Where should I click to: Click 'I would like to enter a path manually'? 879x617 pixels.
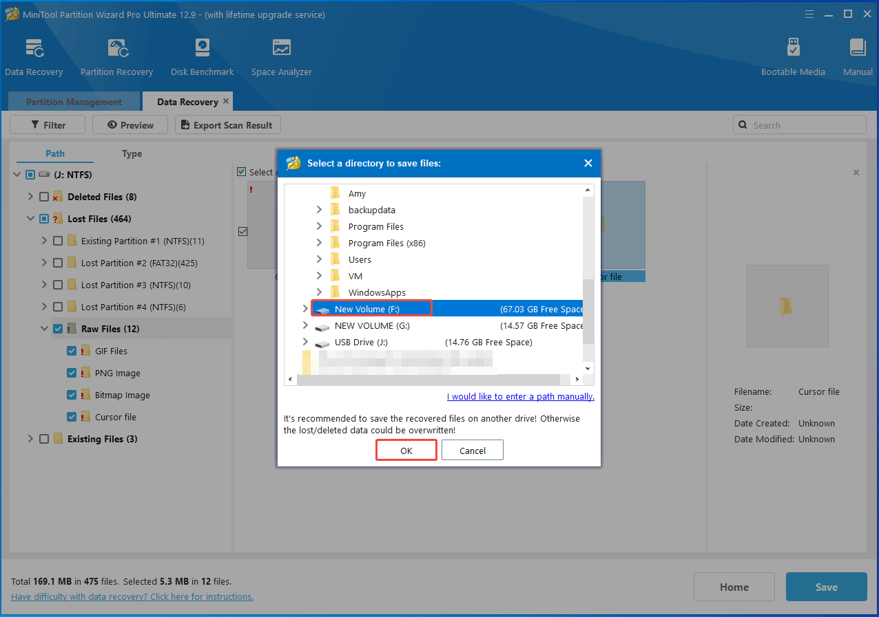(521, 397)
